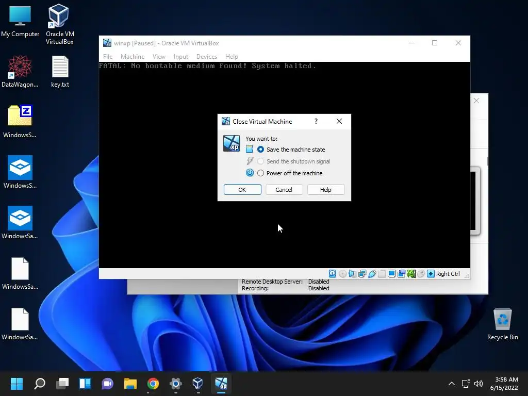Click the recording status bar icon
This screenshot has width=528, height=396.
[x=401, y=274]
